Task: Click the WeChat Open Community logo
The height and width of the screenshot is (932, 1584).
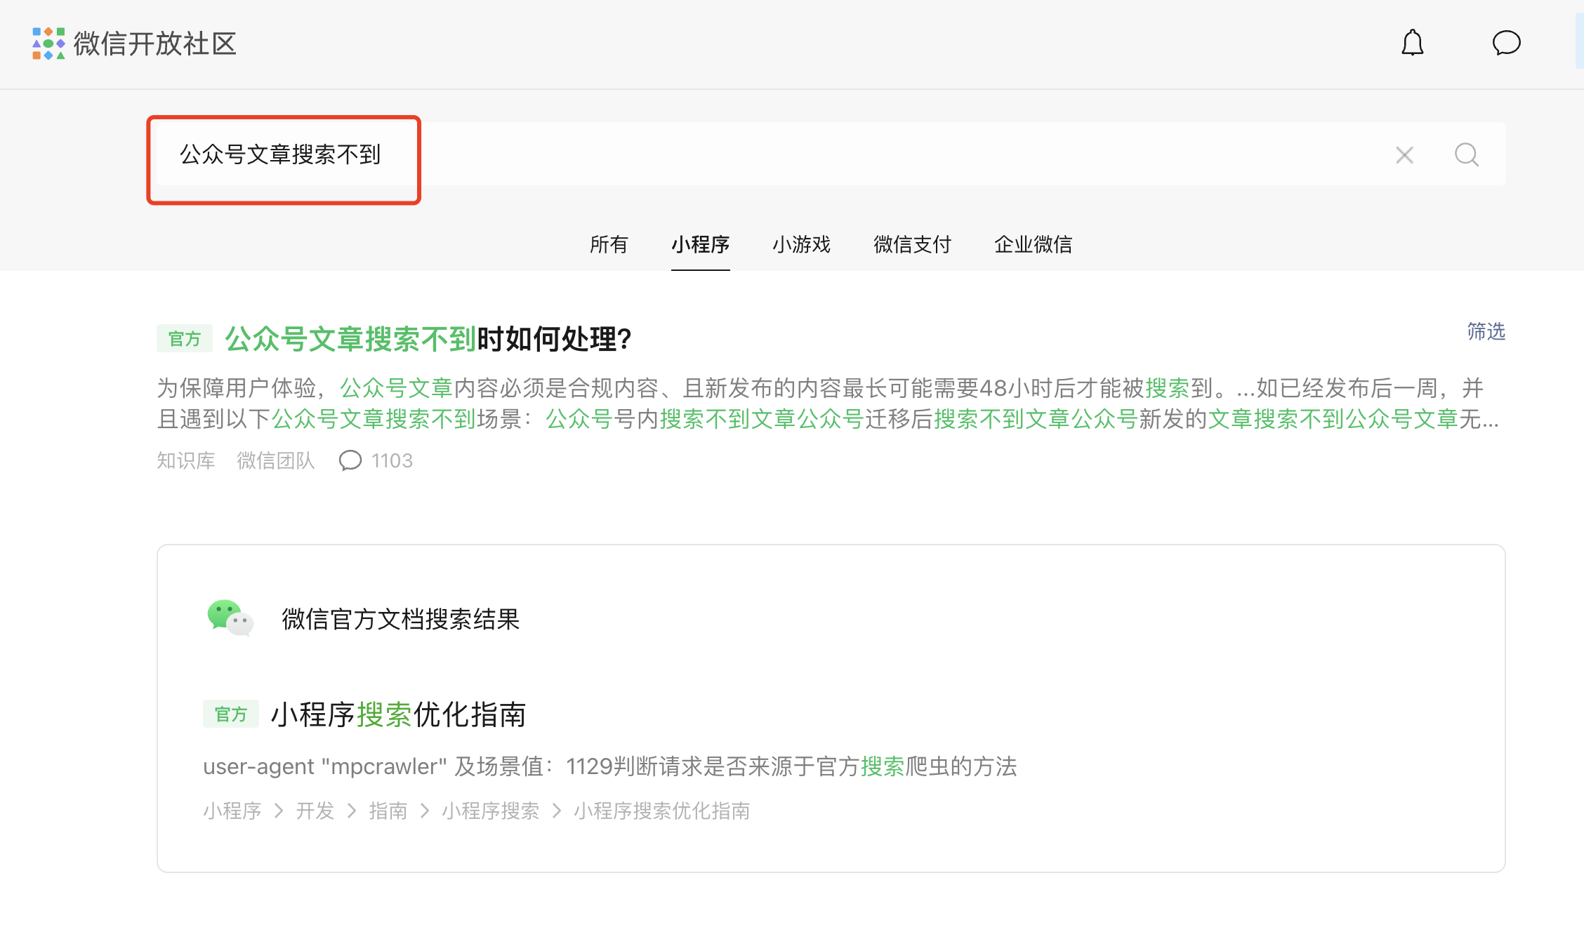Action: [133, 44]
